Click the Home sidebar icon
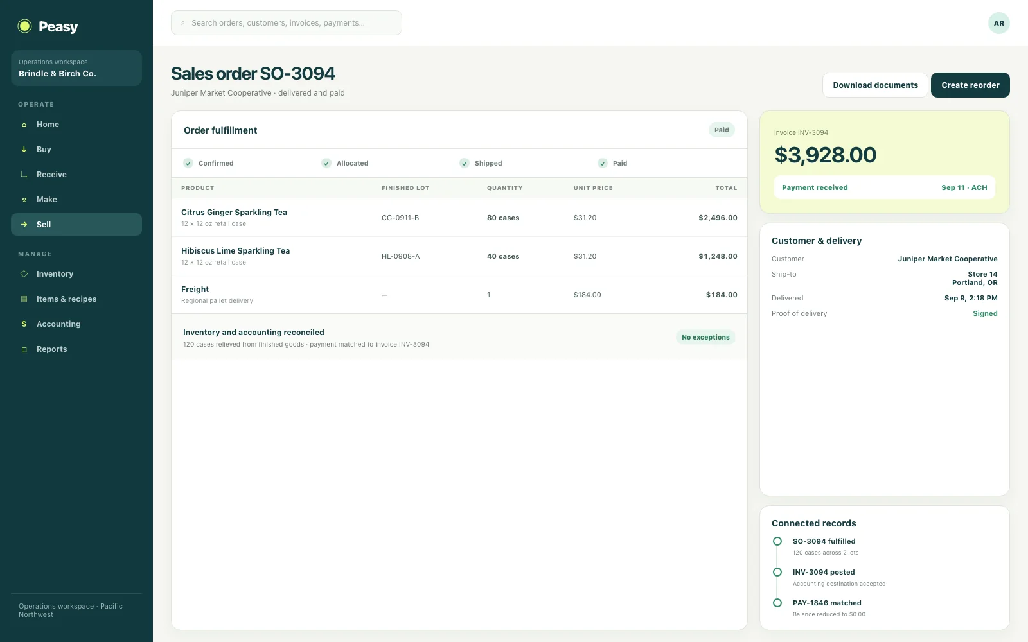 click(x=24, y=125)
